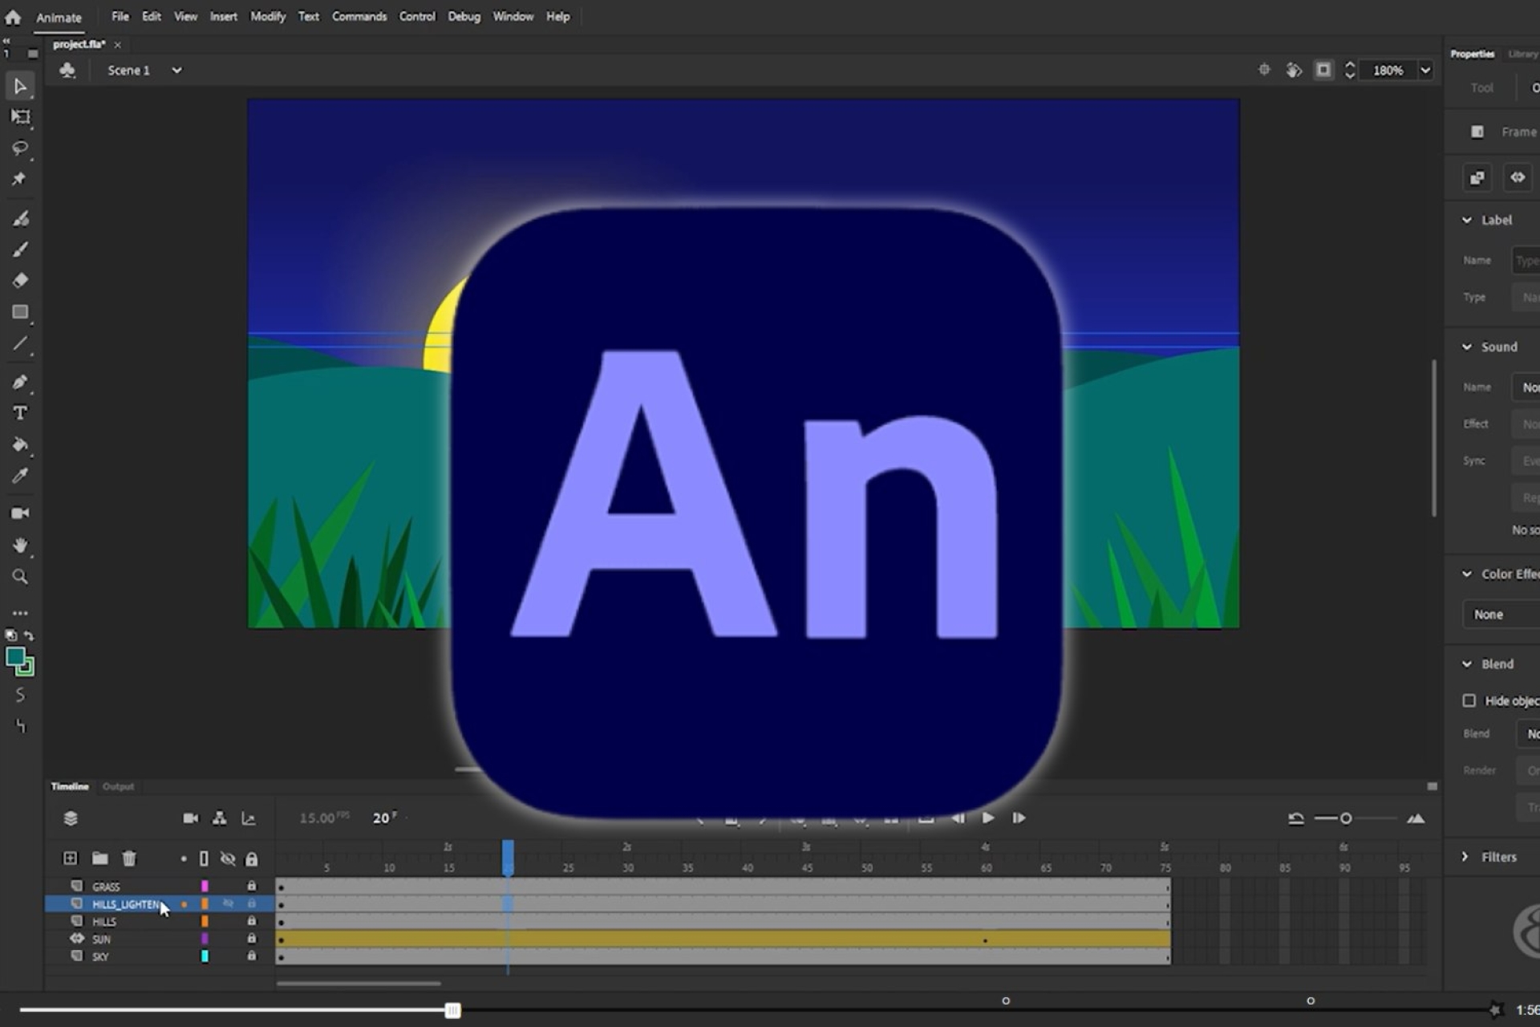The width and height of the screenshot is (1540, 1027).
Task: Select the Free Transform tool
Action: [20, 117]
